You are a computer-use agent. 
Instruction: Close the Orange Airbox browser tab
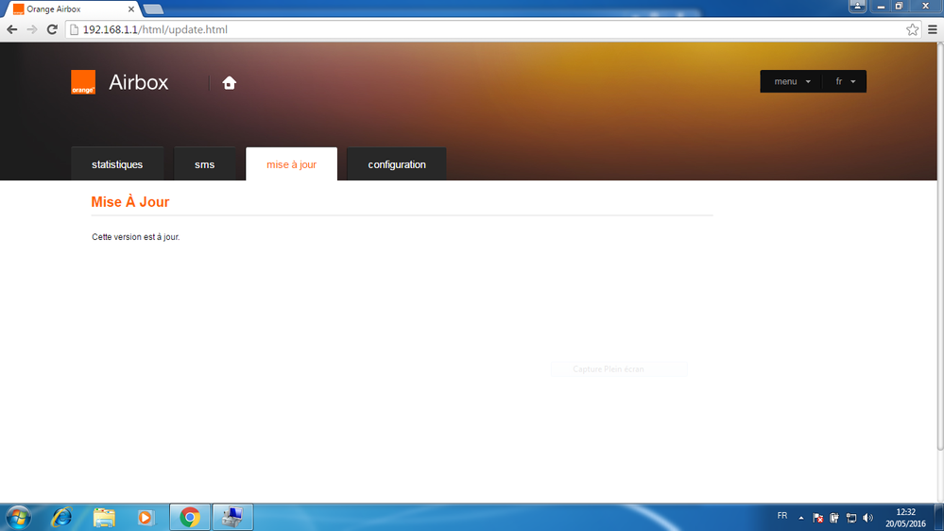(131, 9)
